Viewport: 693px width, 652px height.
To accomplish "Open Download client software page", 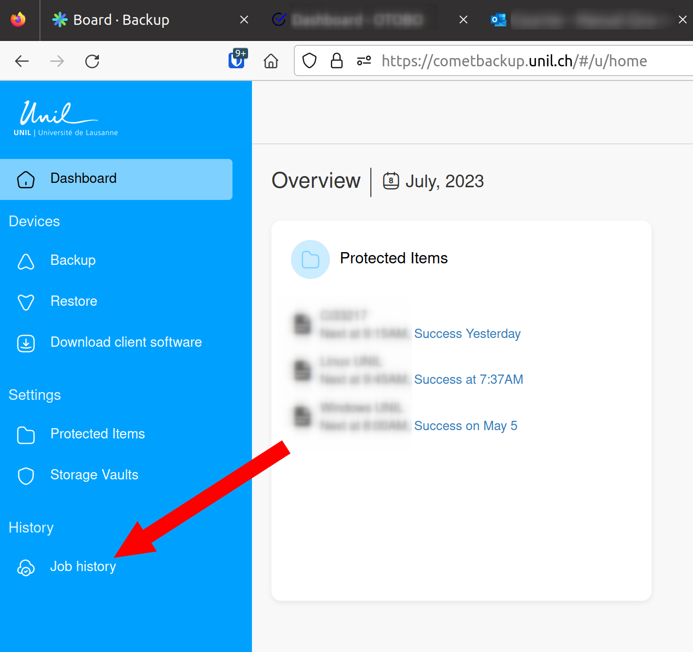I will 126,342.
